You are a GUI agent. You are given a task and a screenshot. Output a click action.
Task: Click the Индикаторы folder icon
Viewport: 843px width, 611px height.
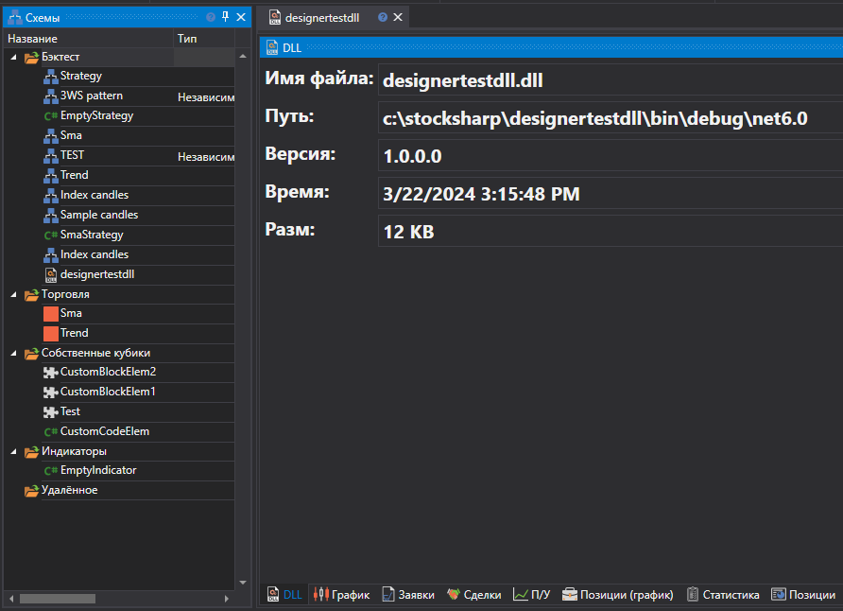pyautogui.click(x=32, y=452)
